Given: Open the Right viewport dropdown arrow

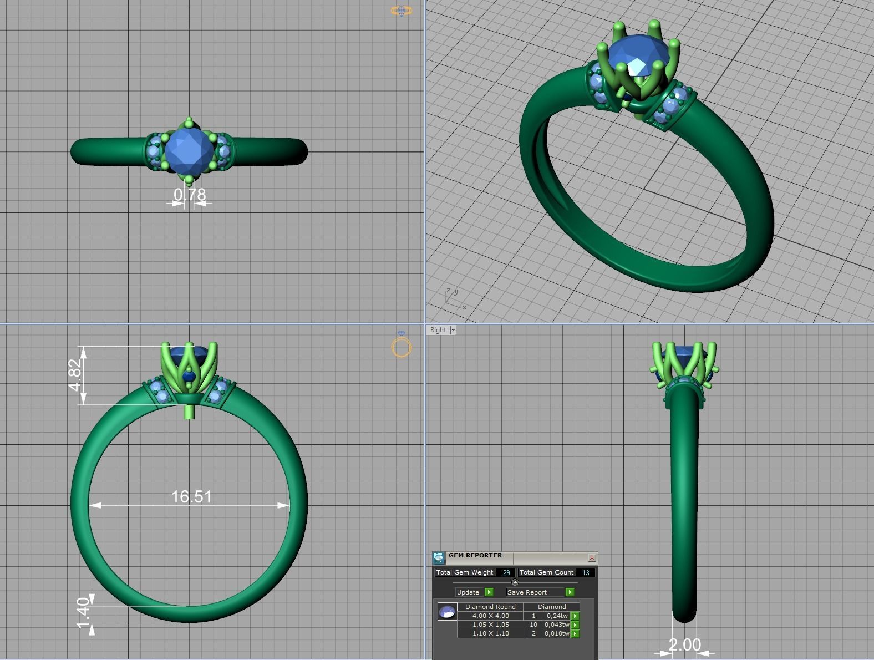Looking at the screenshot, I should point(453,330).
